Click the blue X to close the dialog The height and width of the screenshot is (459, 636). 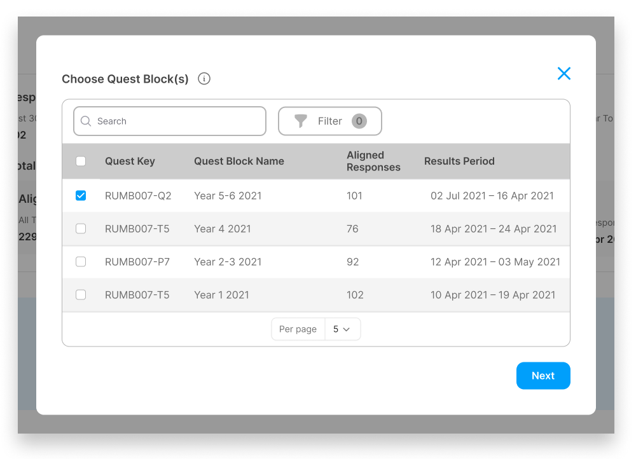coord(563,74)
